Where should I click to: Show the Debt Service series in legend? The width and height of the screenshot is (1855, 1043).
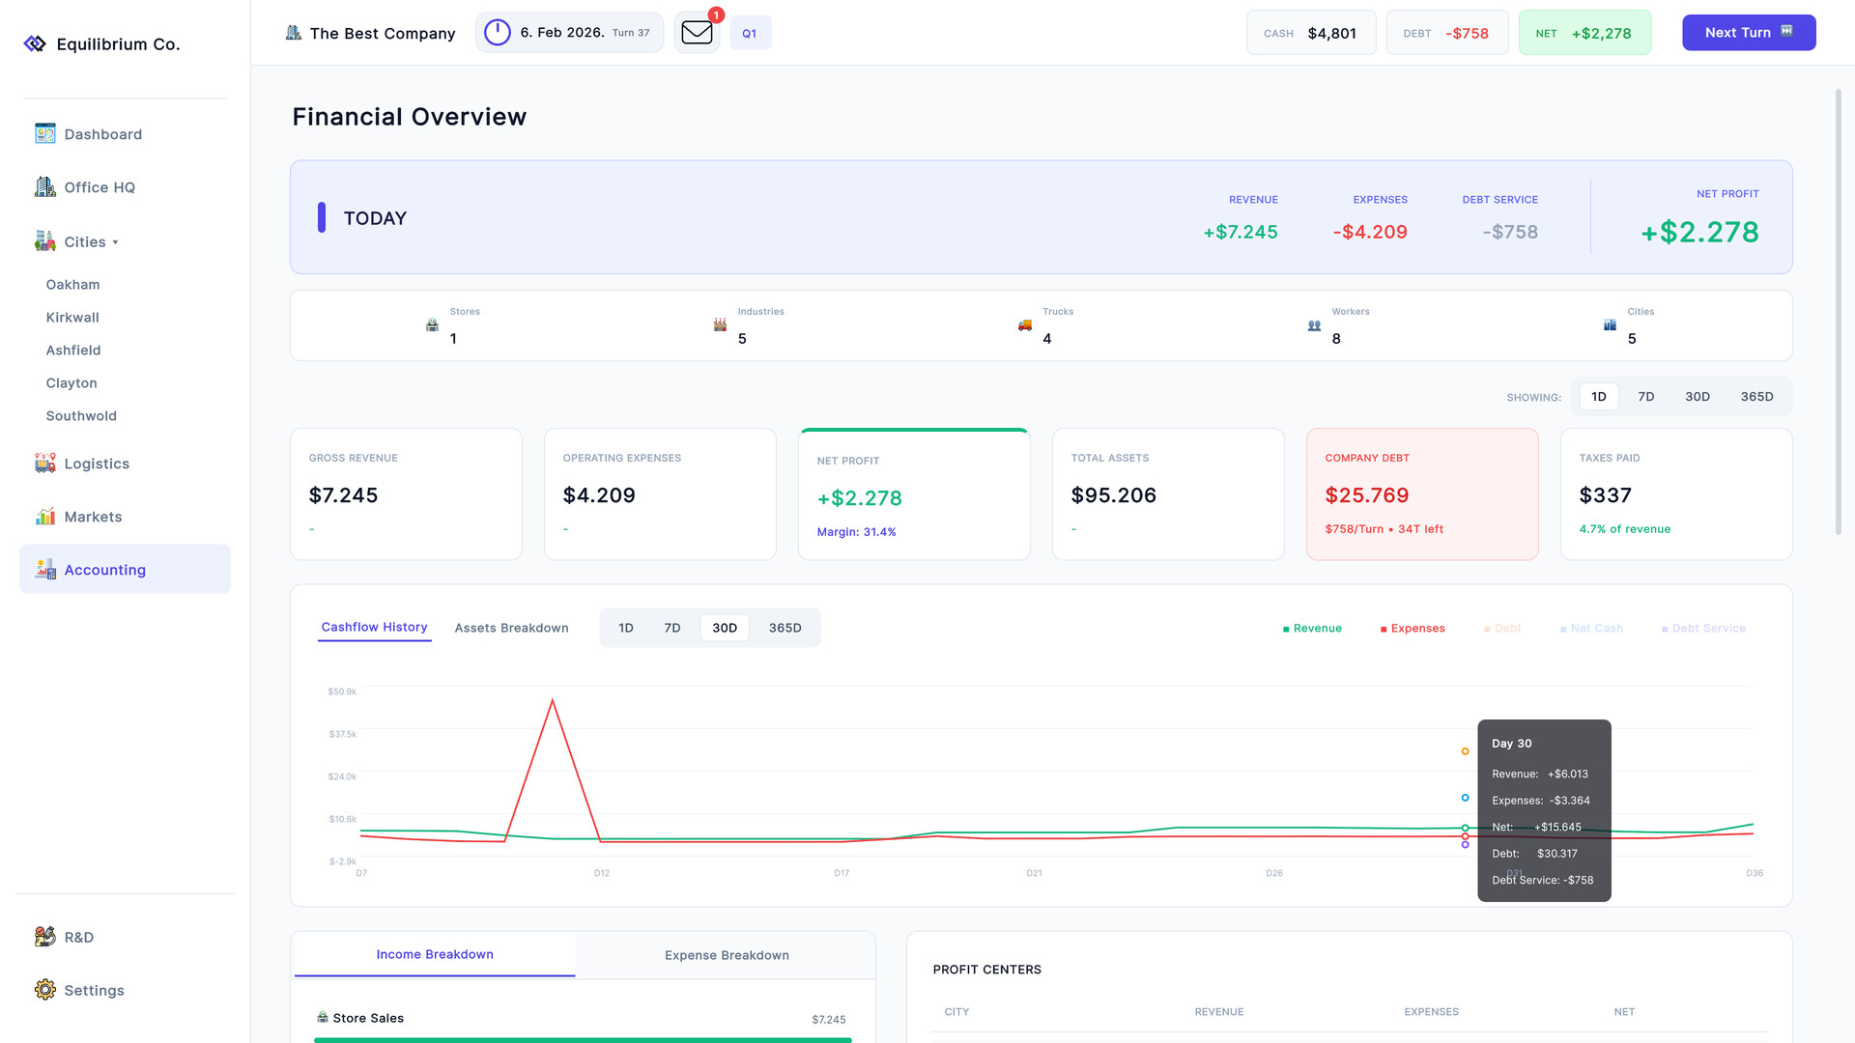pyautogui.click(x=1703, y=628)
